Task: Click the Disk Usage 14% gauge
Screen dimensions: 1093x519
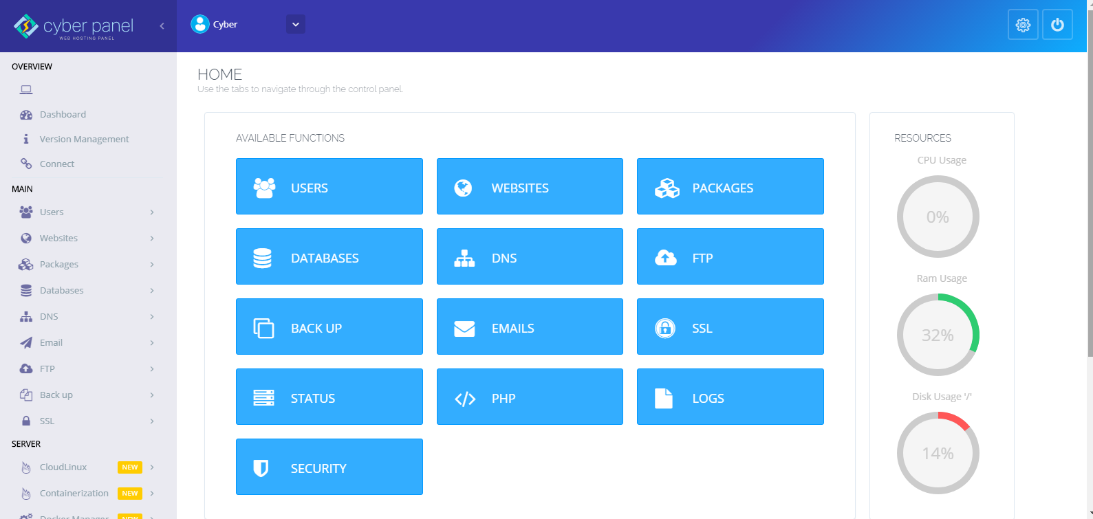Action: 938,453
